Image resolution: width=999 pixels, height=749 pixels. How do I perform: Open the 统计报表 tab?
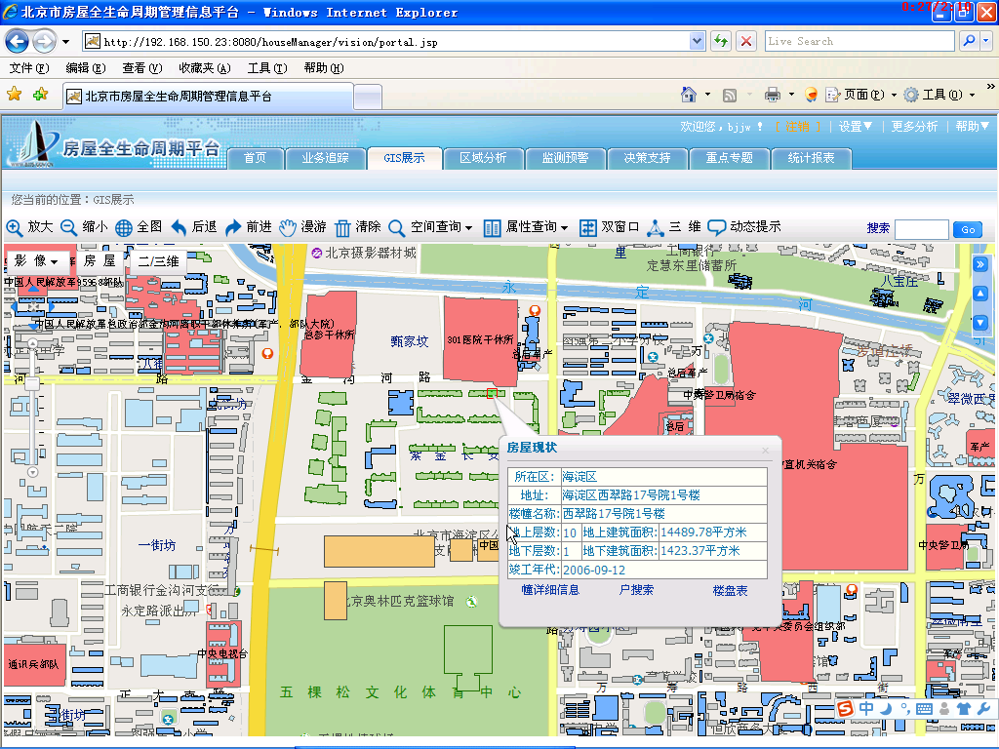(811, 158)
